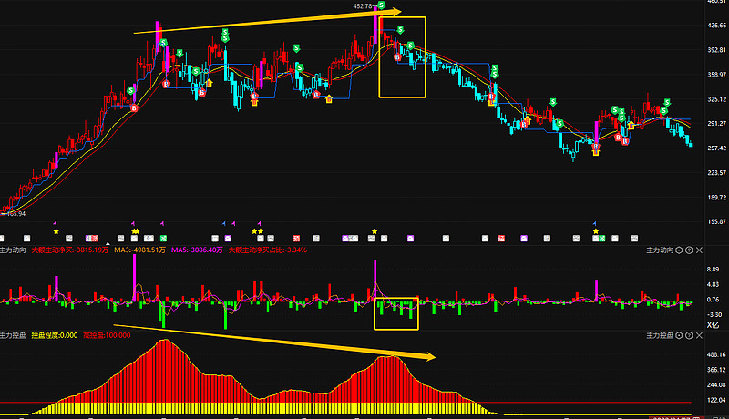Image resolution: width=729 pixels, height=419 pixels.
Task: Open settings gear for 主力动向 indicator panel
Action: pyautogui.click(x=679, y=250)
